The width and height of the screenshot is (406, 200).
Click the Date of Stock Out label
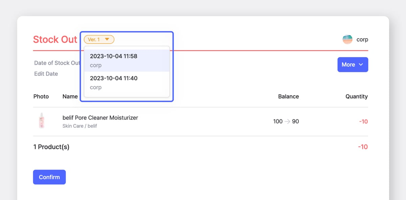(x=57, y=63)
